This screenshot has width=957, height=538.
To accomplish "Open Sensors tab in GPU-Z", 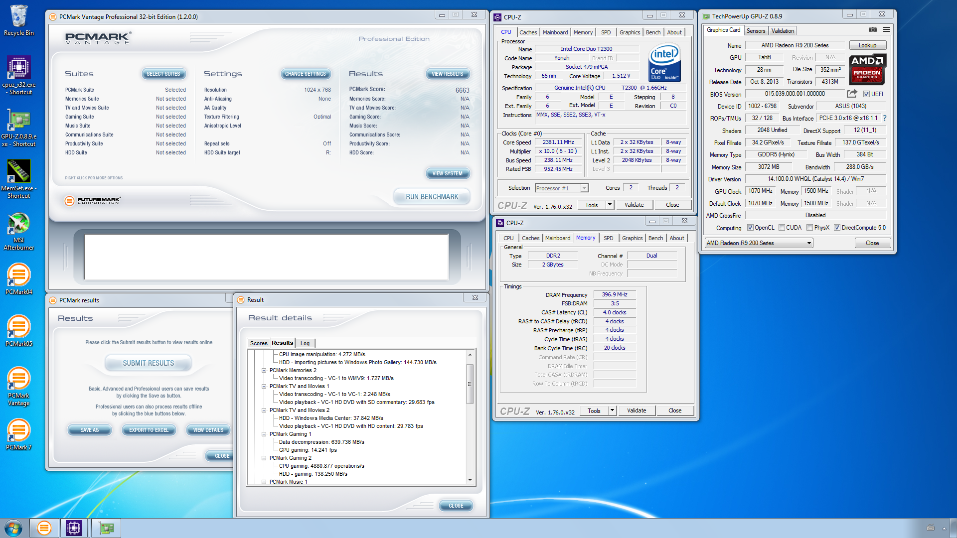I will (x=756, y=31).
